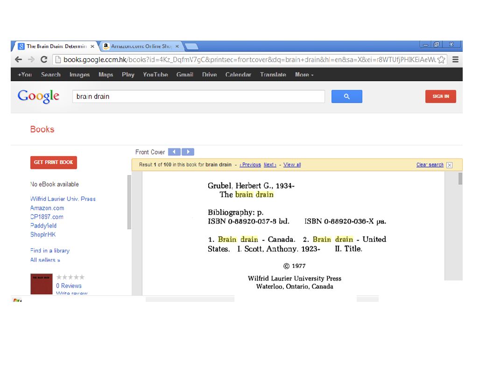Click Find in a library link

pos(50,251)
